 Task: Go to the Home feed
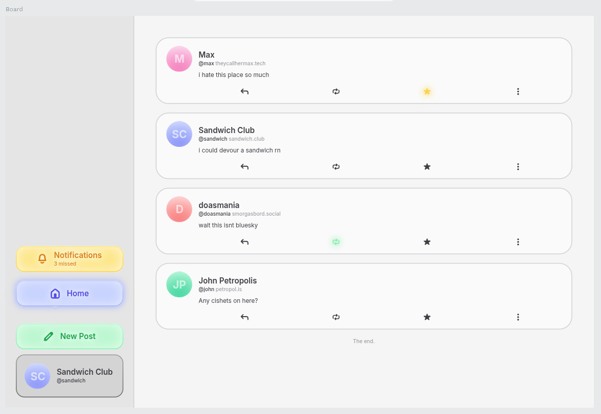pos(69,293)
